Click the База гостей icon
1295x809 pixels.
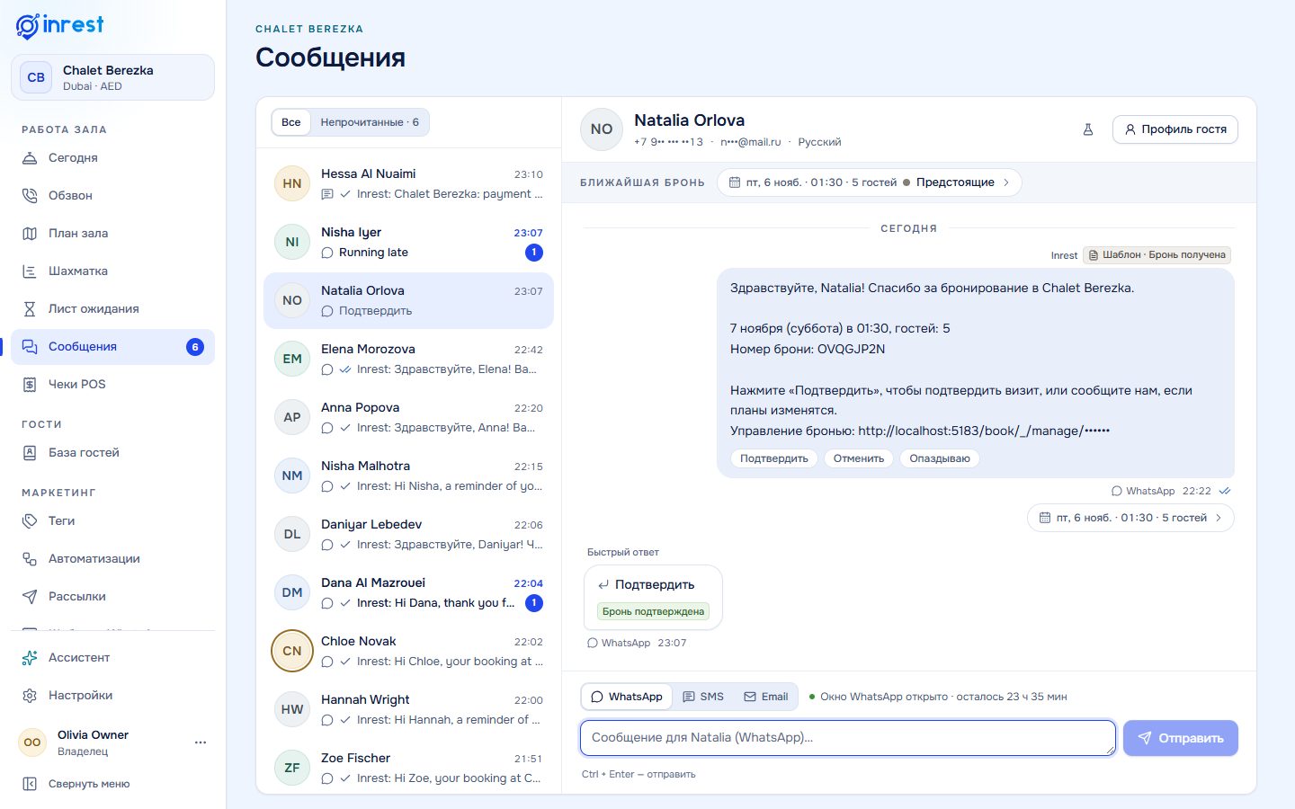(x=30, y=452)
